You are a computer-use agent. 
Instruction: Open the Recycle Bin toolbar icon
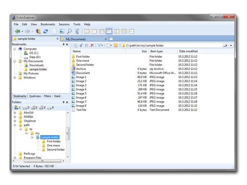[x=77, y=31]
